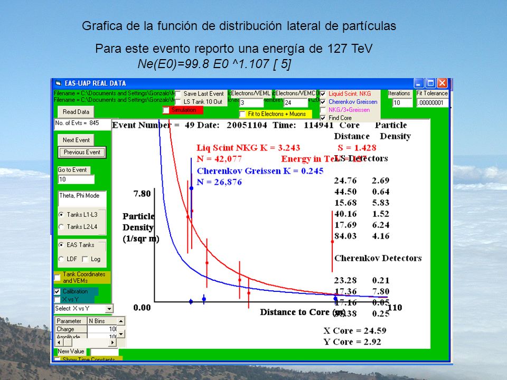507x380 pixels.
Task: Go to Next Event
Action: click(x=76, y=140)
